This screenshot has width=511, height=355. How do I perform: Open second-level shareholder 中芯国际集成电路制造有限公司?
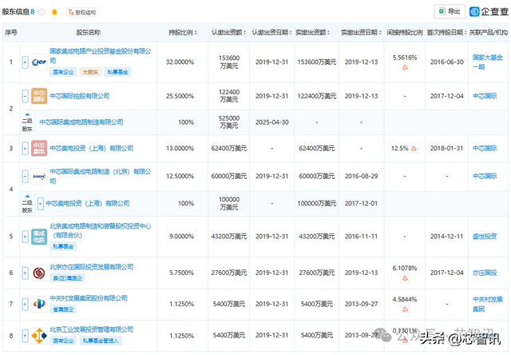tap(81, 122)
